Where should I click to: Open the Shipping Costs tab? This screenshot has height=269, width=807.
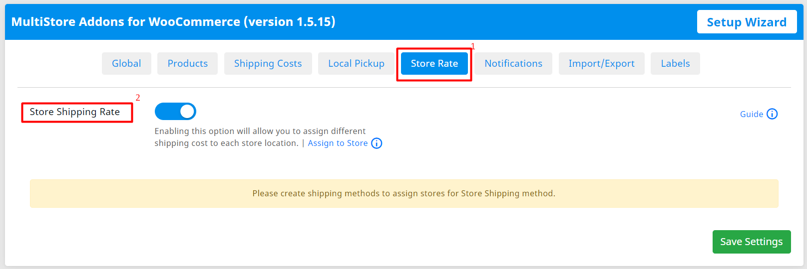[268, 63]
